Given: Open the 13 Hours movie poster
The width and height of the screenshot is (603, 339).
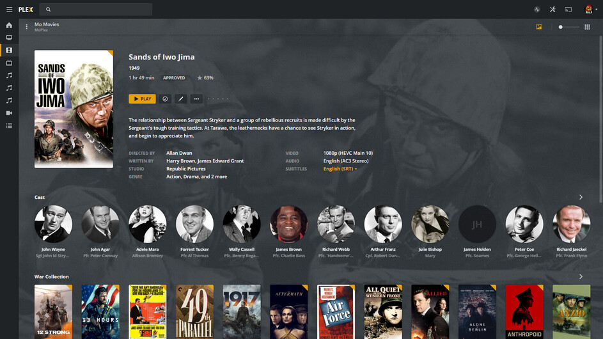Looking at the screenshot, I should [x=100, y=311].
